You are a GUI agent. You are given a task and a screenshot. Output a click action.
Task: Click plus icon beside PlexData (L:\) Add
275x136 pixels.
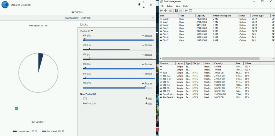[x=147, y=103]
